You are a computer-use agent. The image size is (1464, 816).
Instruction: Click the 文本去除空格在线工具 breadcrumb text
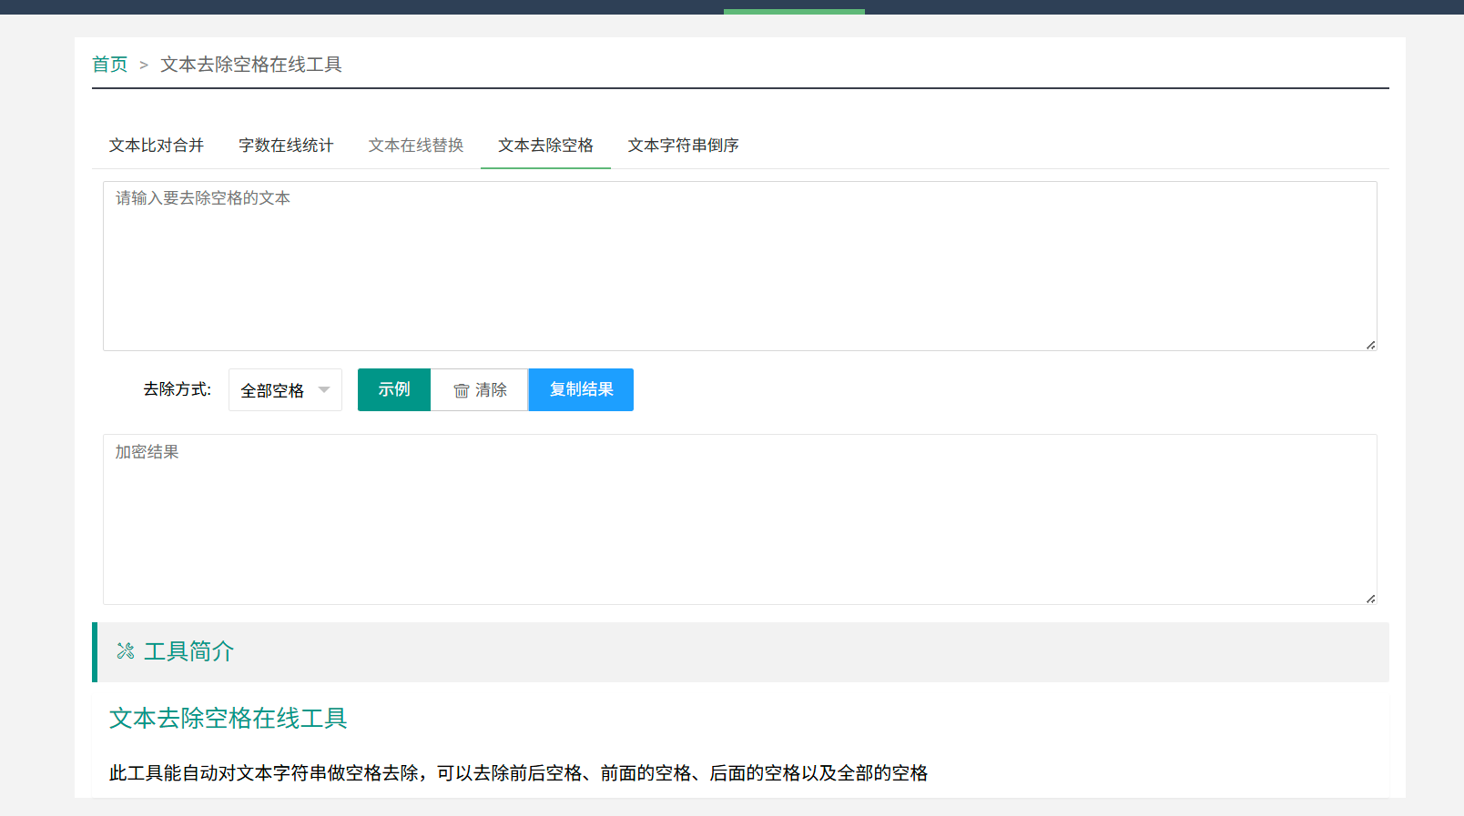tap(251, 65)
